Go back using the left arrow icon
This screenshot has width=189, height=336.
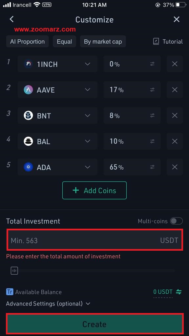(x=11, y=19)
